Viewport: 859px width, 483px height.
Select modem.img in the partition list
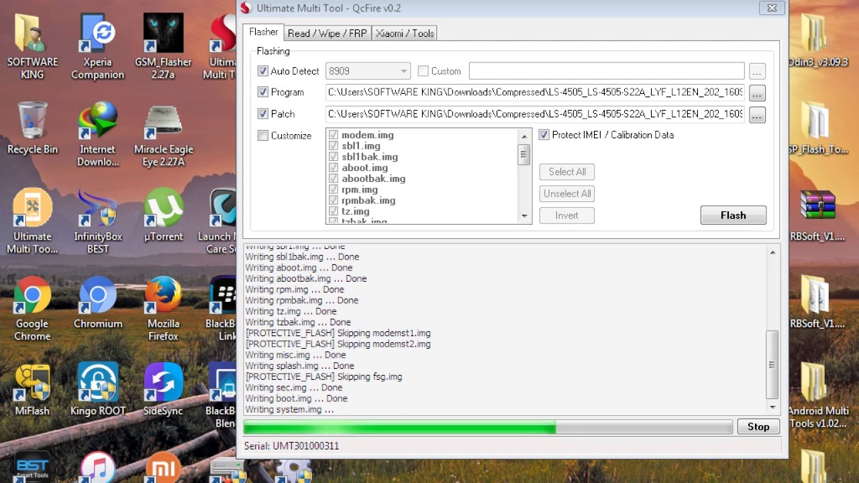point(367,135)
